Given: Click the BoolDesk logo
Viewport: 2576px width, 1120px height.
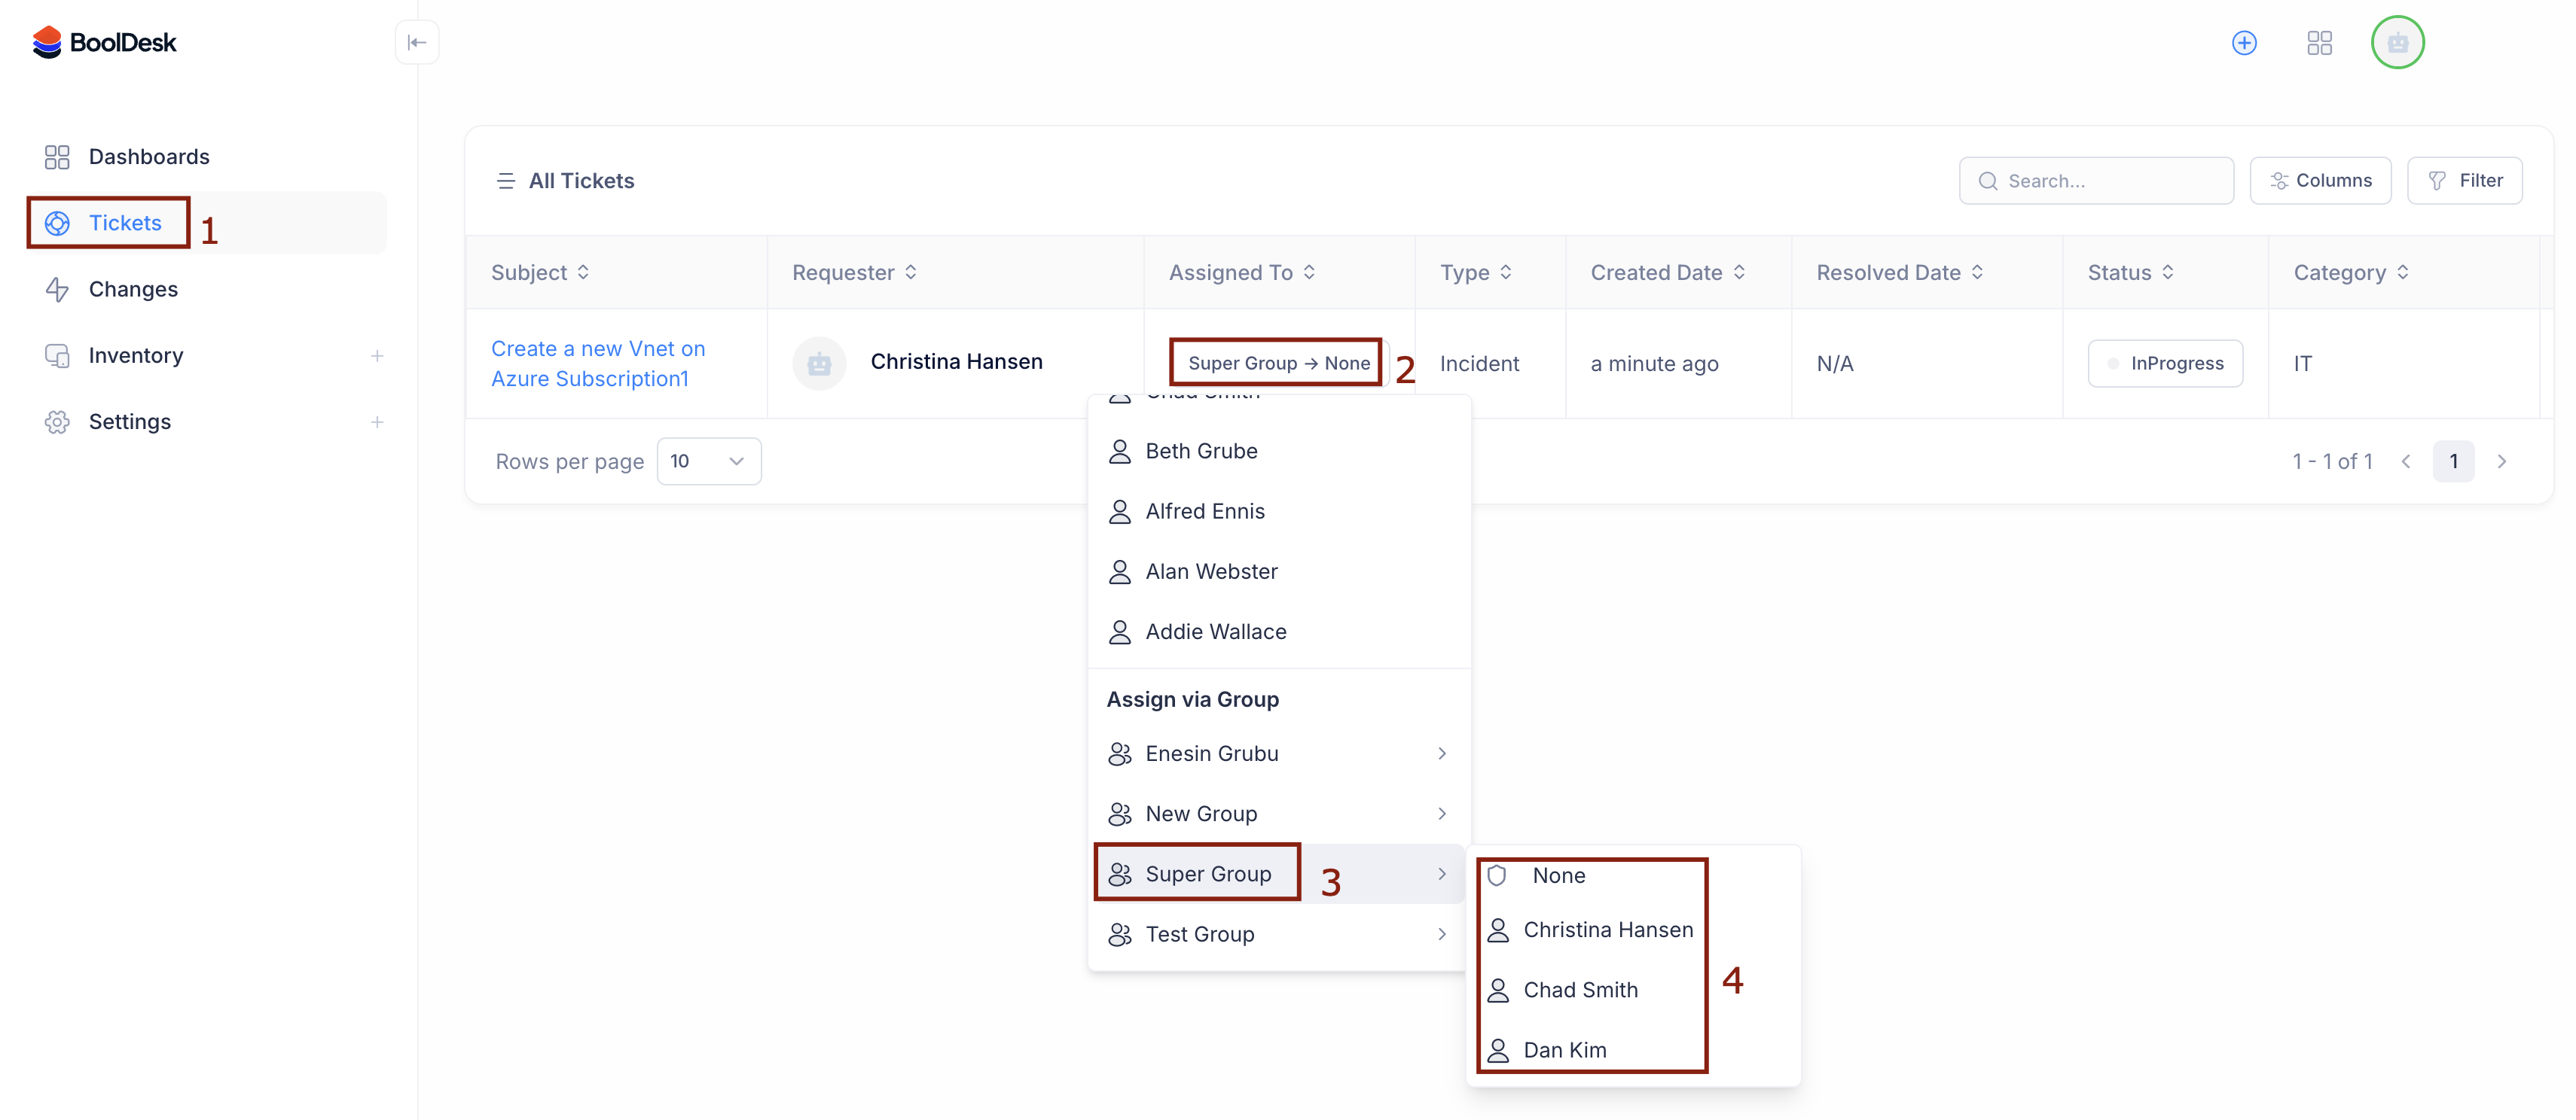Looking at the screenshot, I should point(104,42).
